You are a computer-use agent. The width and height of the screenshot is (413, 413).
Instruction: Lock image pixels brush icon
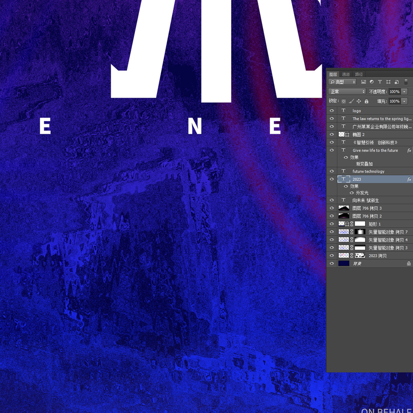coord(351,101)
